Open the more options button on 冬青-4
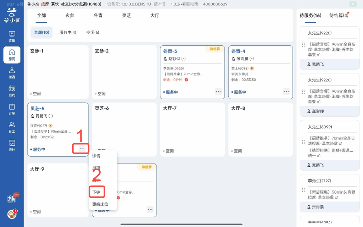Viewport: 363px width, 227px height. point(286,92)
